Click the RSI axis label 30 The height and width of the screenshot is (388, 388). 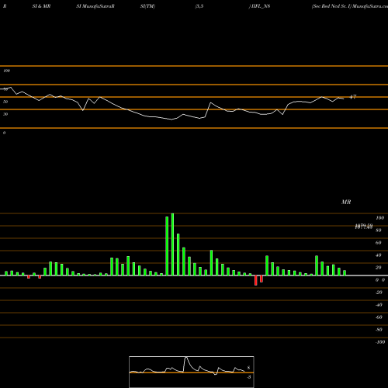(5, 114)
